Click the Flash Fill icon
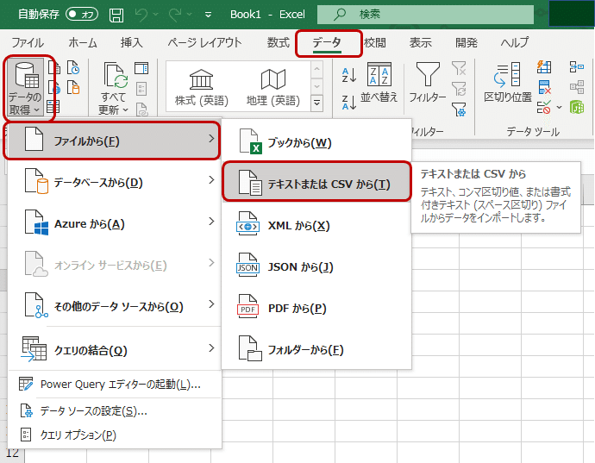 (x=544, y=67)
